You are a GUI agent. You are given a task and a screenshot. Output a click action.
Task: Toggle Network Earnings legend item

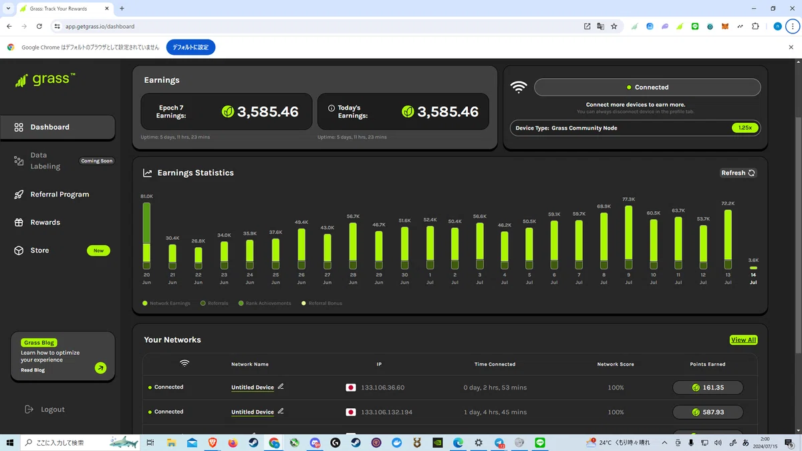[x=166, y=303]
